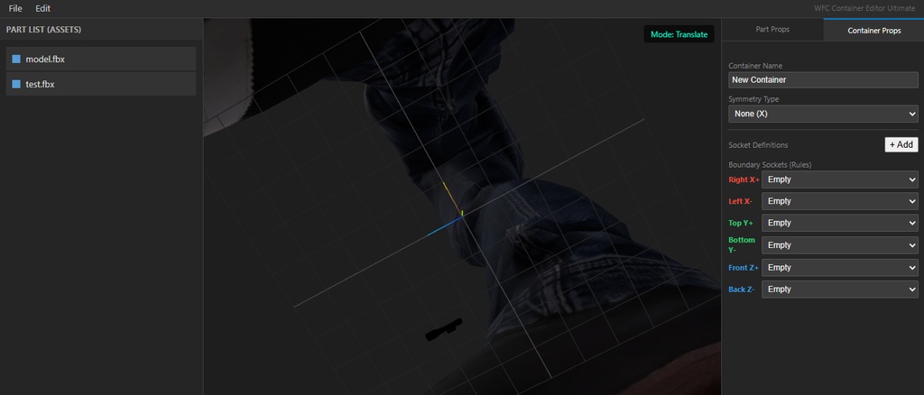Open the Bottom Y- socket dropdown
Screen dimensions: 924x395
coord(840,245)
